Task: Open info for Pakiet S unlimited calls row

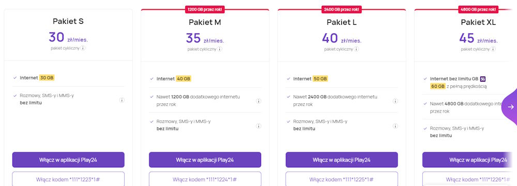Action: pyautogui.click(x=121, y=100)
